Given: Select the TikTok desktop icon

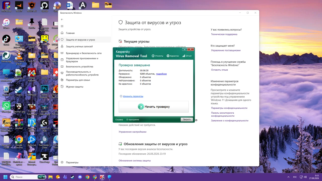Looking at the screenshot, I should tap(6, 40).
